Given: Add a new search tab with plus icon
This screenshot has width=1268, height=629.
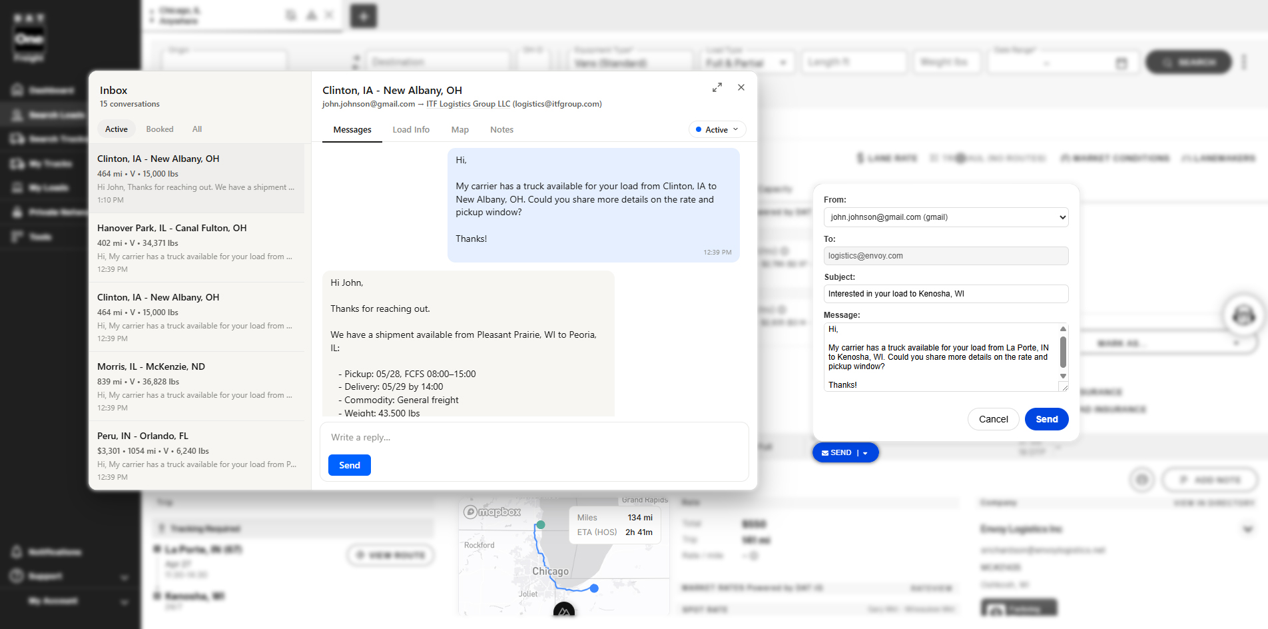Looking at the screenshot, I should 364,16.
